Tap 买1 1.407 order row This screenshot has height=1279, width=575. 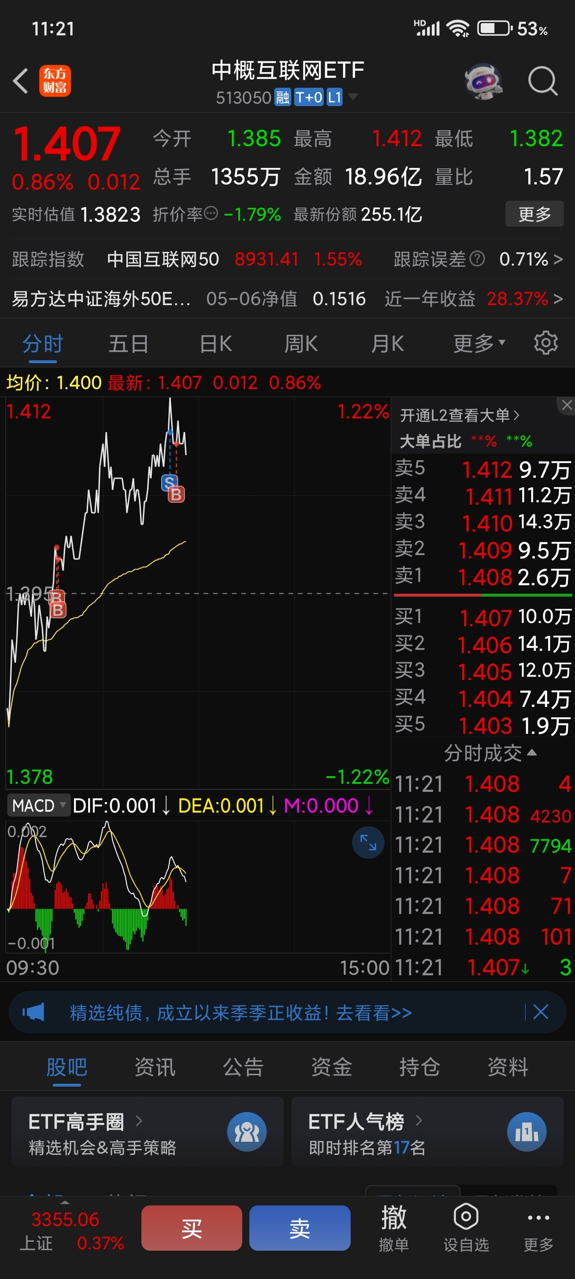tap(483, 617)
